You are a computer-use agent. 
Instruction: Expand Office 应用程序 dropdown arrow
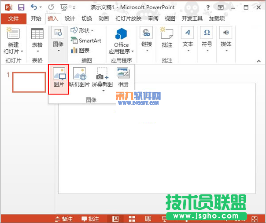pyautogui.click(x=133, y=51)
